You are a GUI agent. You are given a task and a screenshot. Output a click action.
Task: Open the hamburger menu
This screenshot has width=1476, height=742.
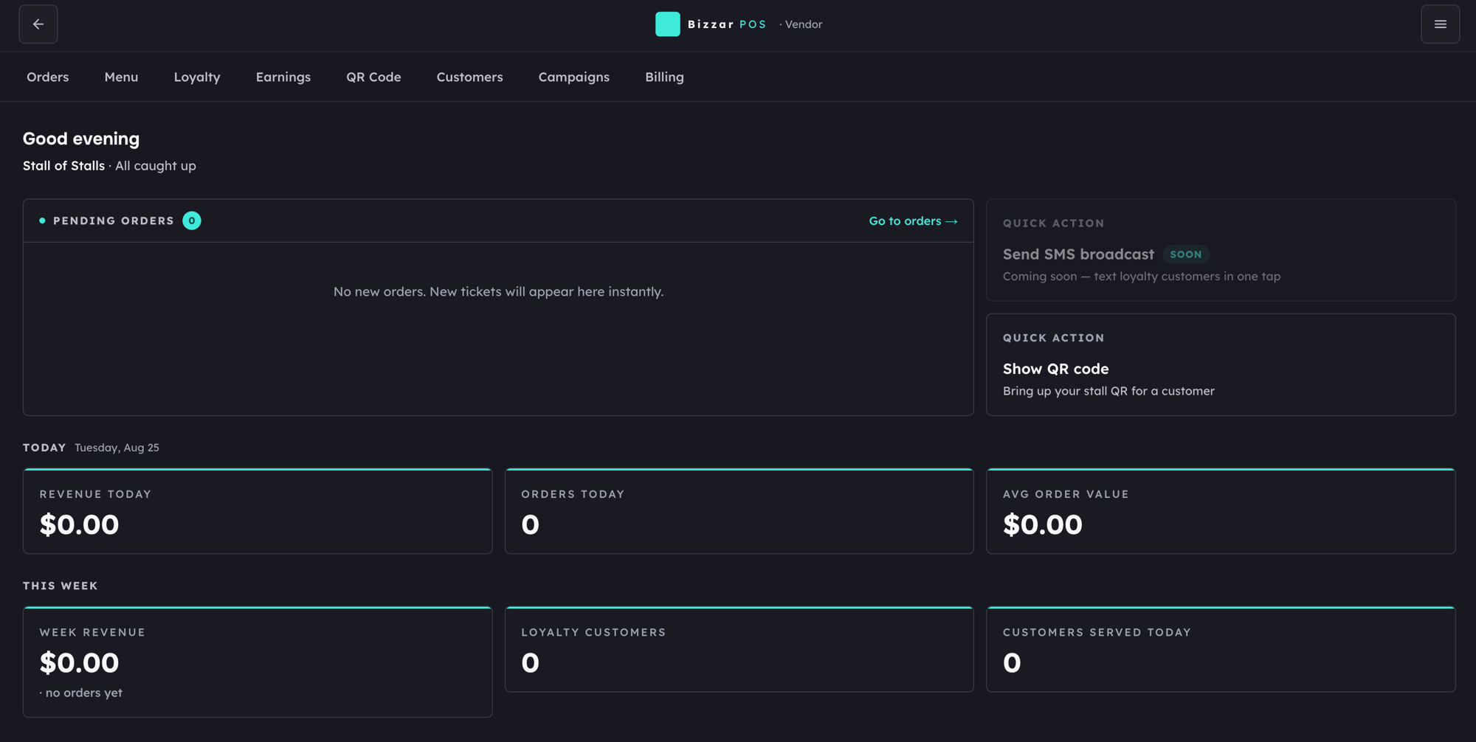(1440, 24)
